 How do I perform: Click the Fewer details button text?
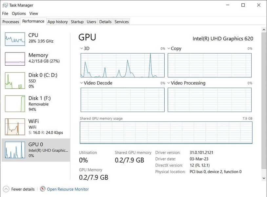[23, 189]
